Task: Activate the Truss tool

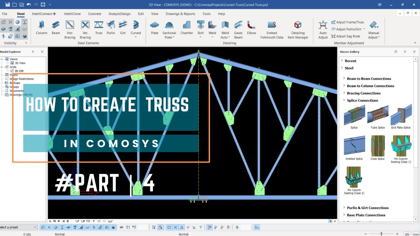Action: (99, 28)
